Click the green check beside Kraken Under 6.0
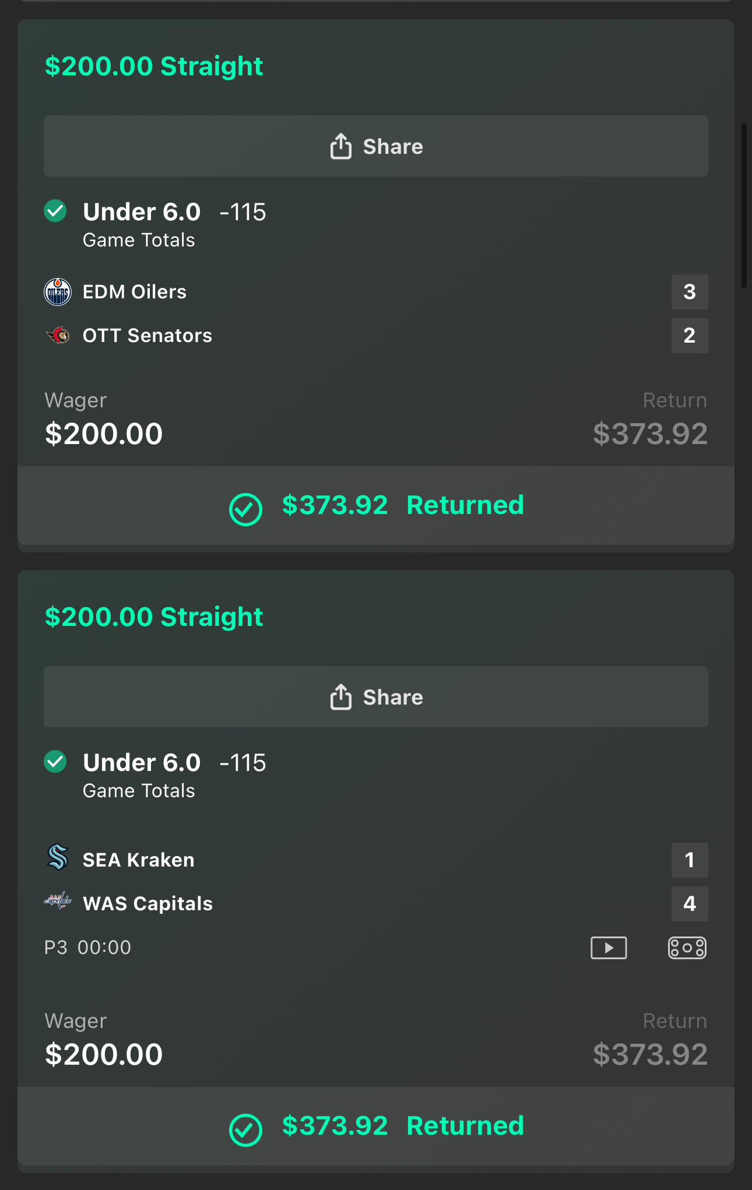 [55, 762]
